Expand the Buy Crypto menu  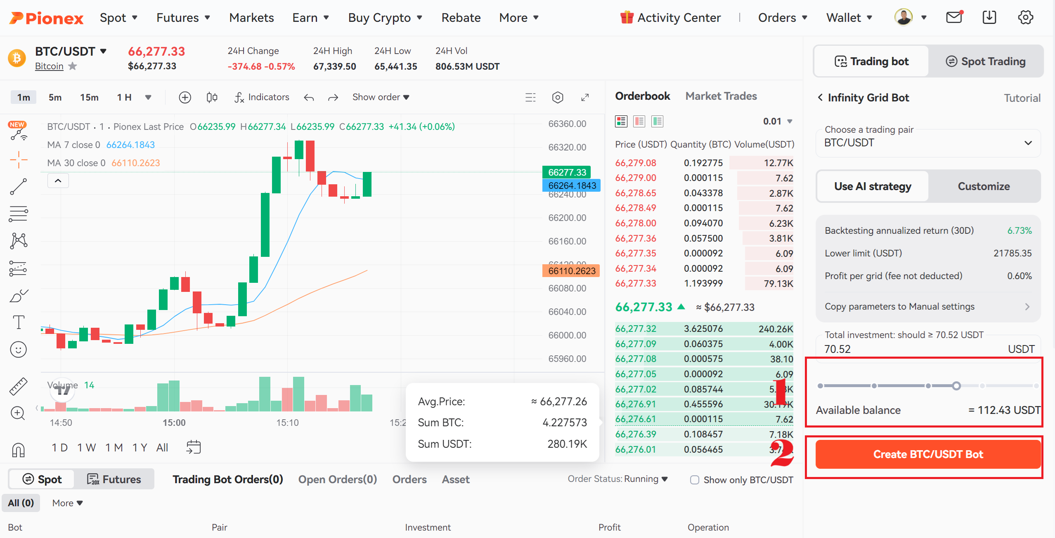[x=385, y=18]
